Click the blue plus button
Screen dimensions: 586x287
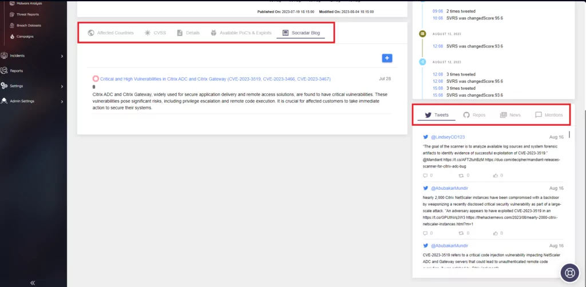pyautogui.click(x=387, y=58)
